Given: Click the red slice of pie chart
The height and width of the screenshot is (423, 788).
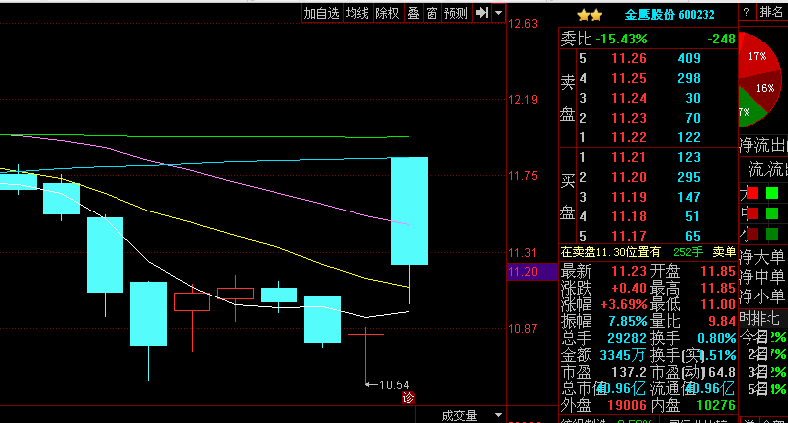Looking at the screenshot, I should coord(760,59).
